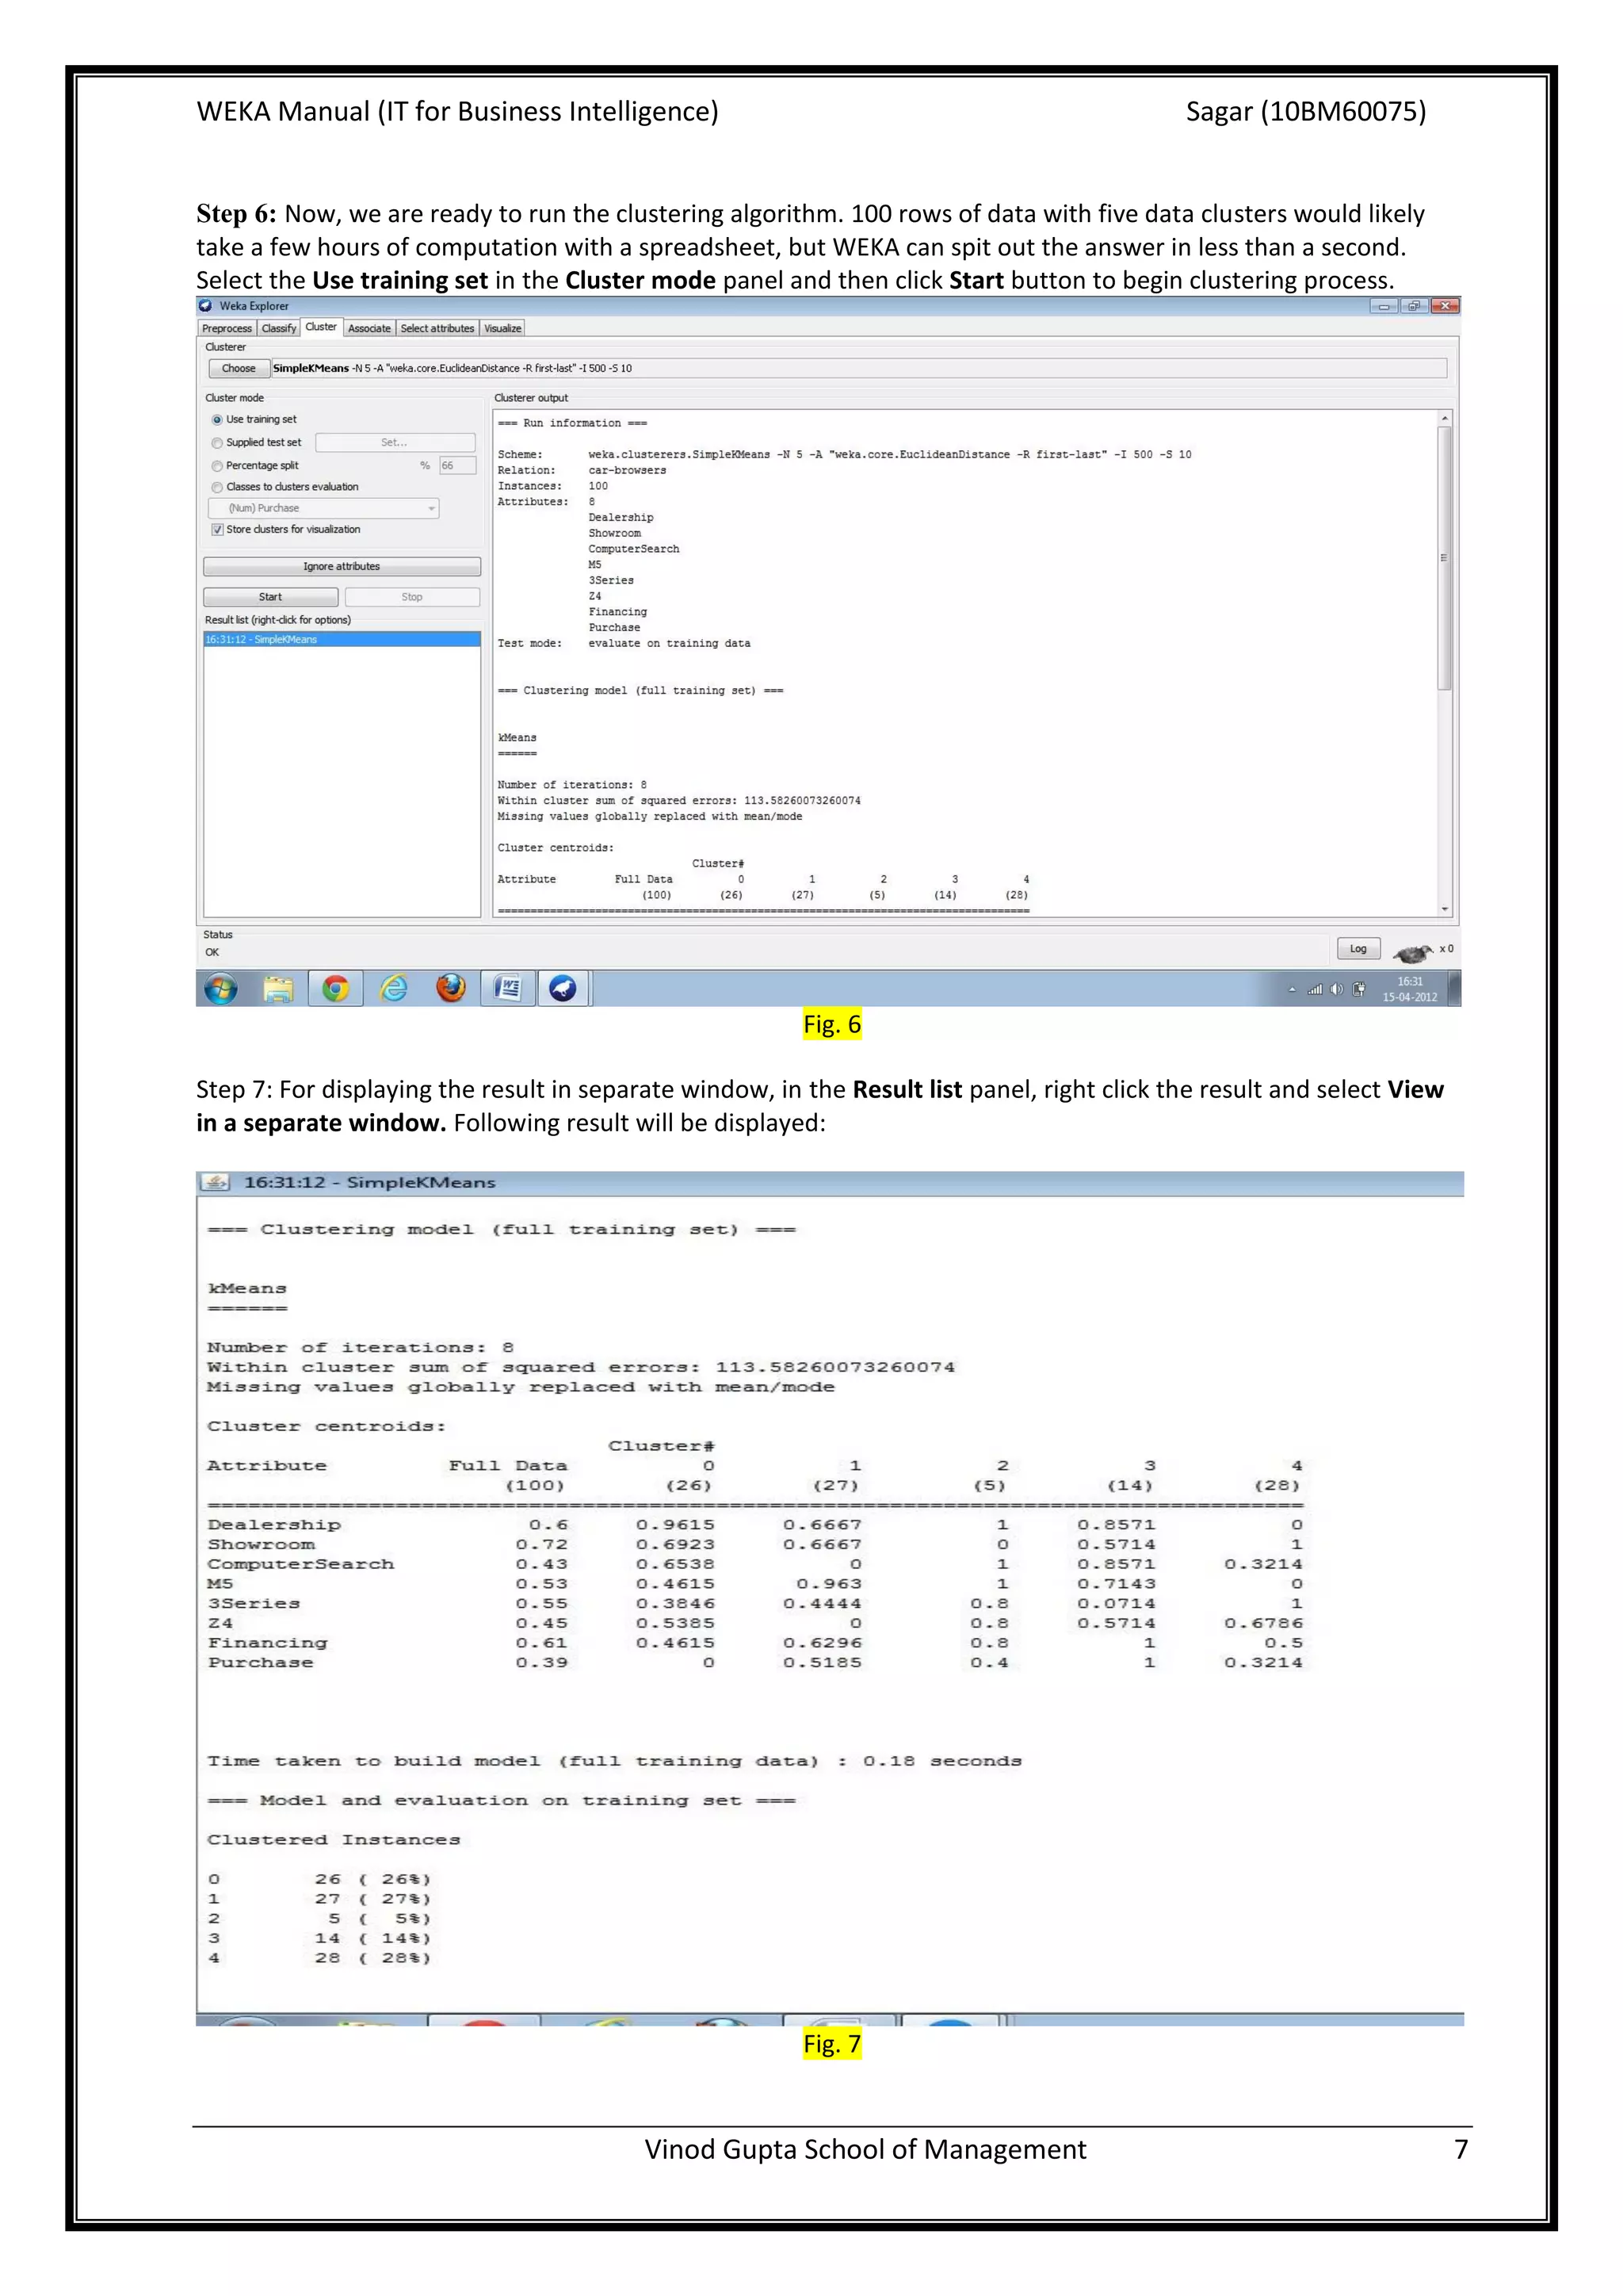
Task: Switch to Classify tab
Action: tap(279, 328)
